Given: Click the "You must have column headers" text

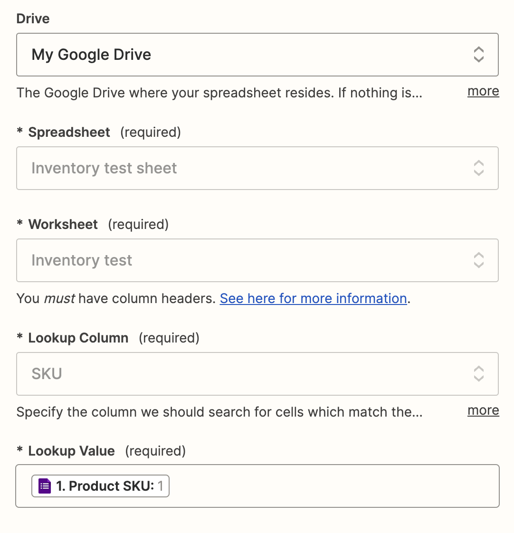Looking at the screenshot, I should click(116, 298).
